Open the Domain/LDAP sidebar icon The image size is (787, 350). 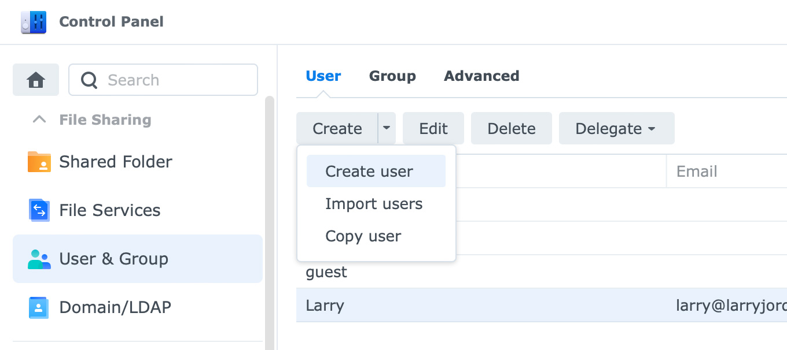(39, 307)
